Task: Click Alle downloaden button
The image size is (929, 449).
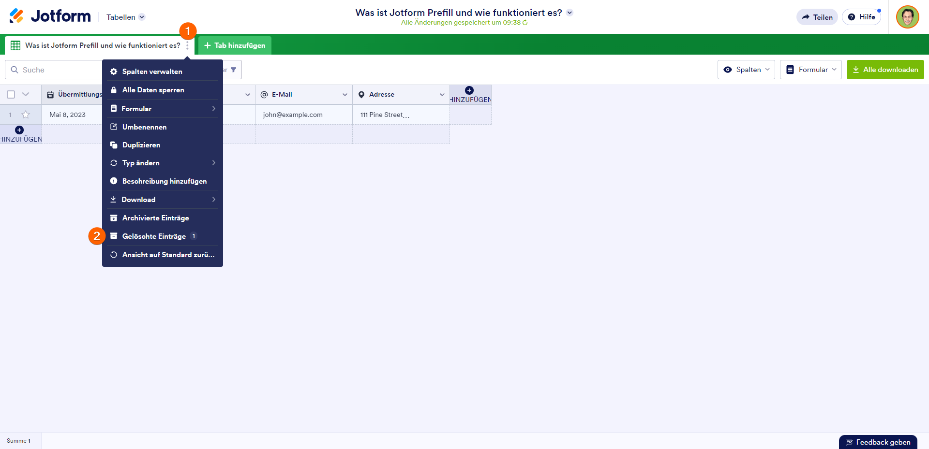Action: (x=885, y=70)
